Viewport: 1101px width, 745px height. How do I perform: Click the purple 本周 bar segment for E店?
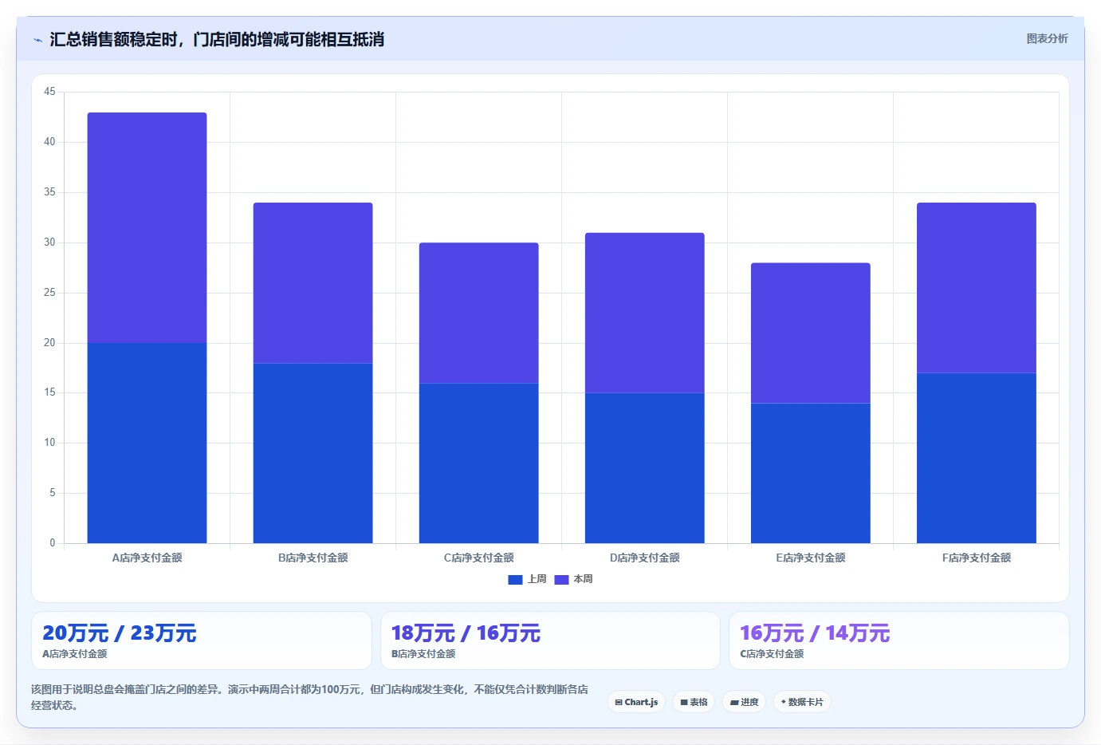tap(810, 333)
